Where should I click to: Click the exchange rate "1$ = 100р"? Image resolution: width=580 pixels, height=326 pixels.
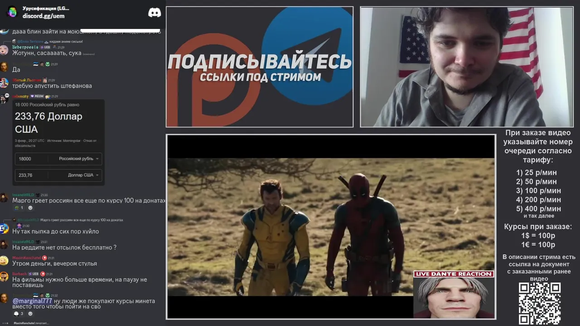tap(538, 236)
